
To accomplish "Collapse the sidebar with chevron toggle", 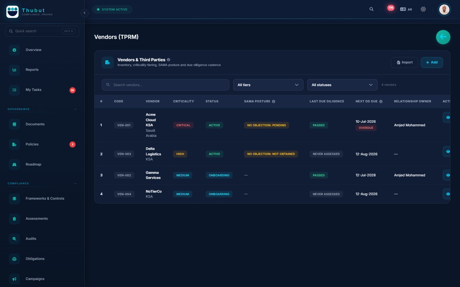I will tap(84, 13).
